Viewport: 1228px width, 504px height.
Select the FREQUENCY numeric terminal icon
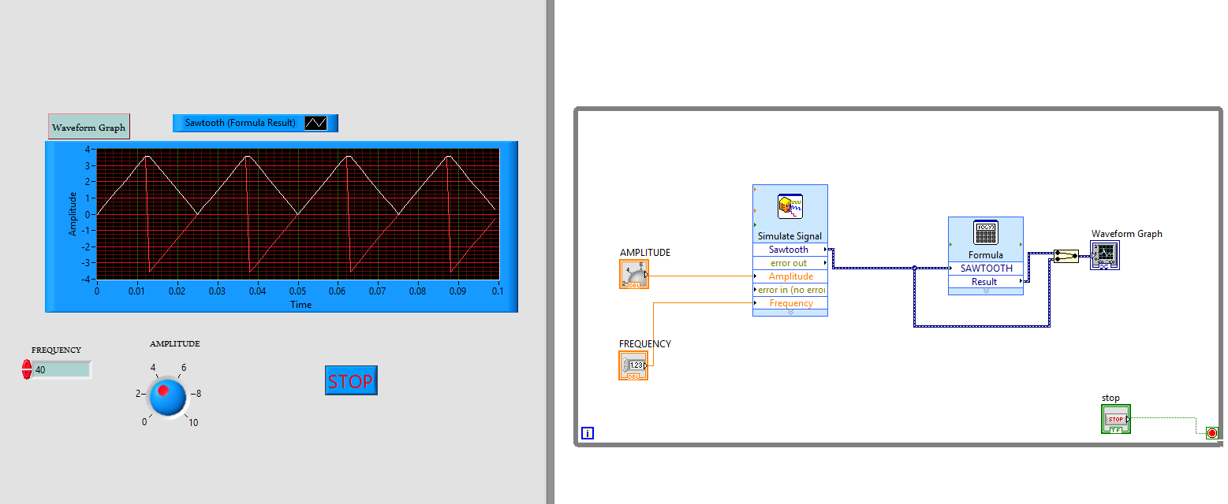[633, 365]
